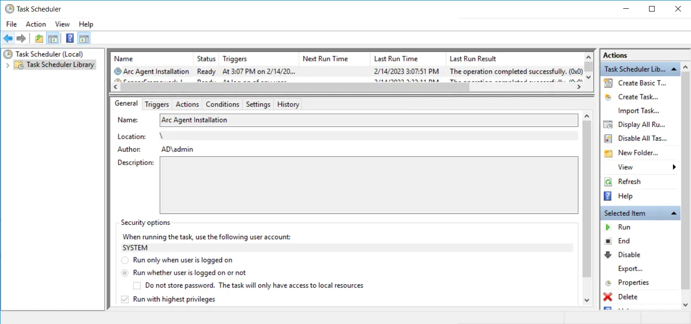Switch to the Triggers tab
The image size is (691, 324).
coord(157,104)
